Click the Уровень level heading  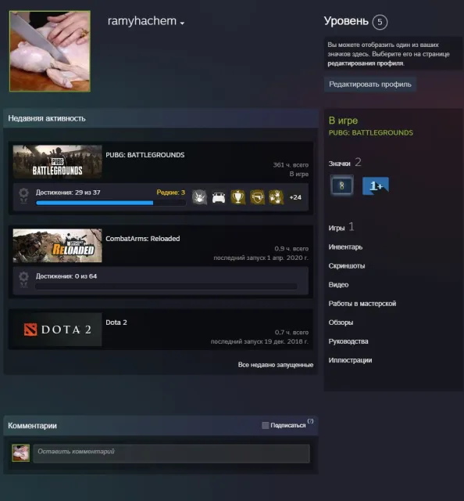pyautogui.click(x=346, y=21)
